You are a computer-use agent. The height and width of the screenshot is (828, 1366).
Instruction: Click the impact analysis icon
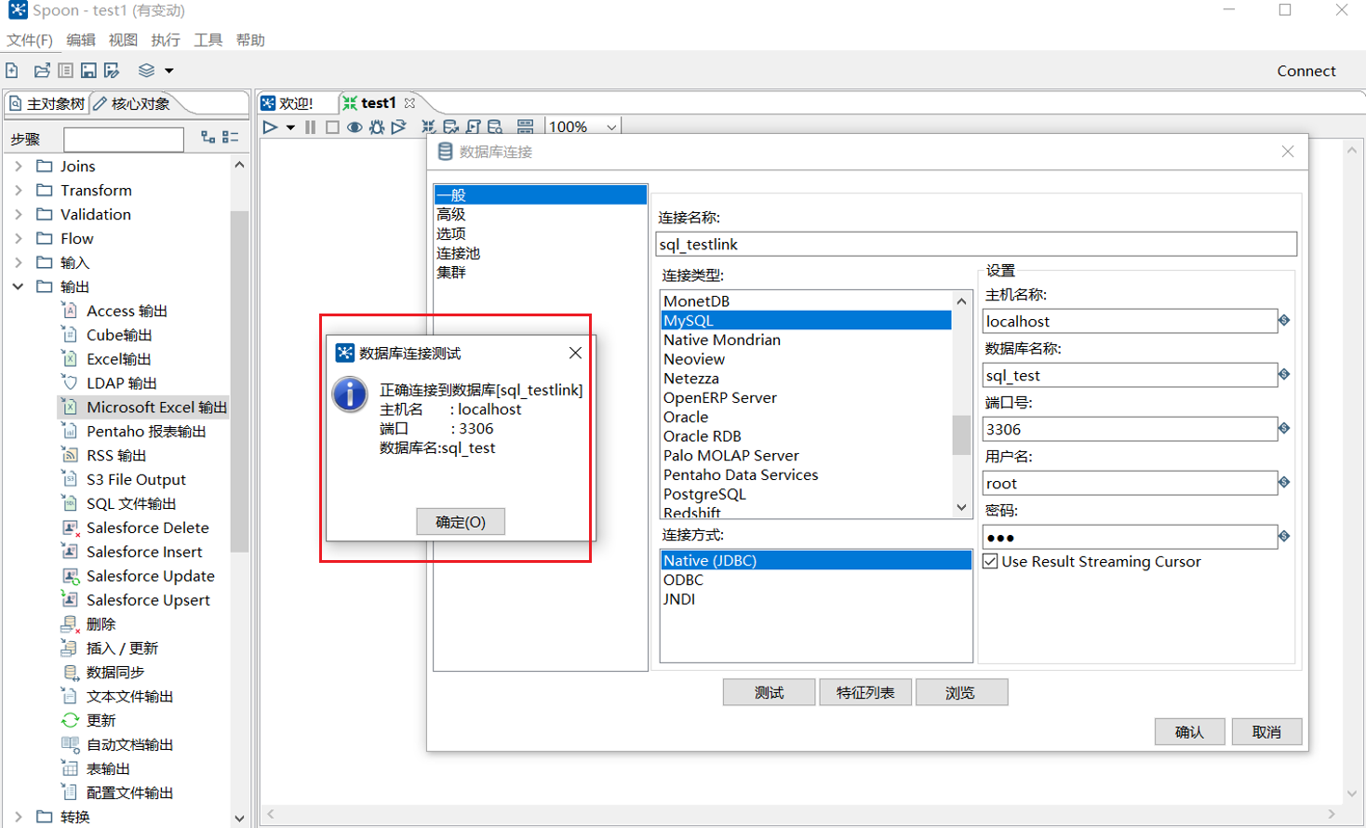(451, 127)
